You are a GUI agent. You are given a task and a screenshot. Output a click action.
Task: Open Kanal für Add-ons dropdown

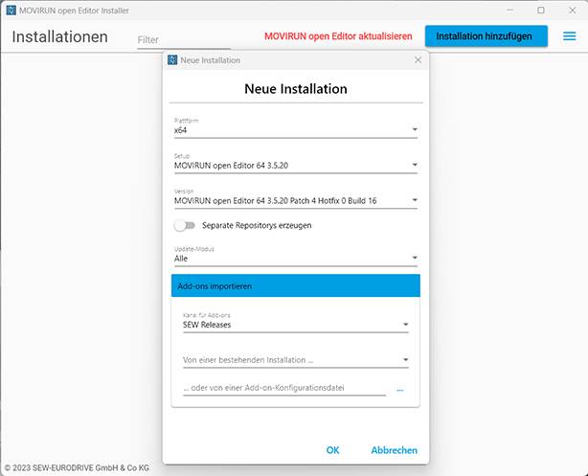(406, 325)
